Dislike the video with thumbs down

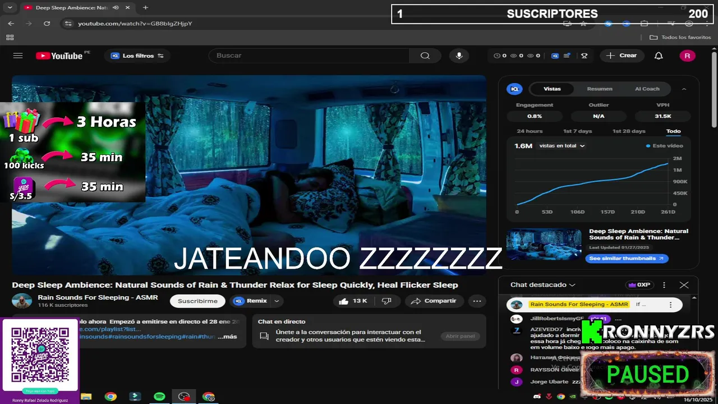(x=386, y=301)
